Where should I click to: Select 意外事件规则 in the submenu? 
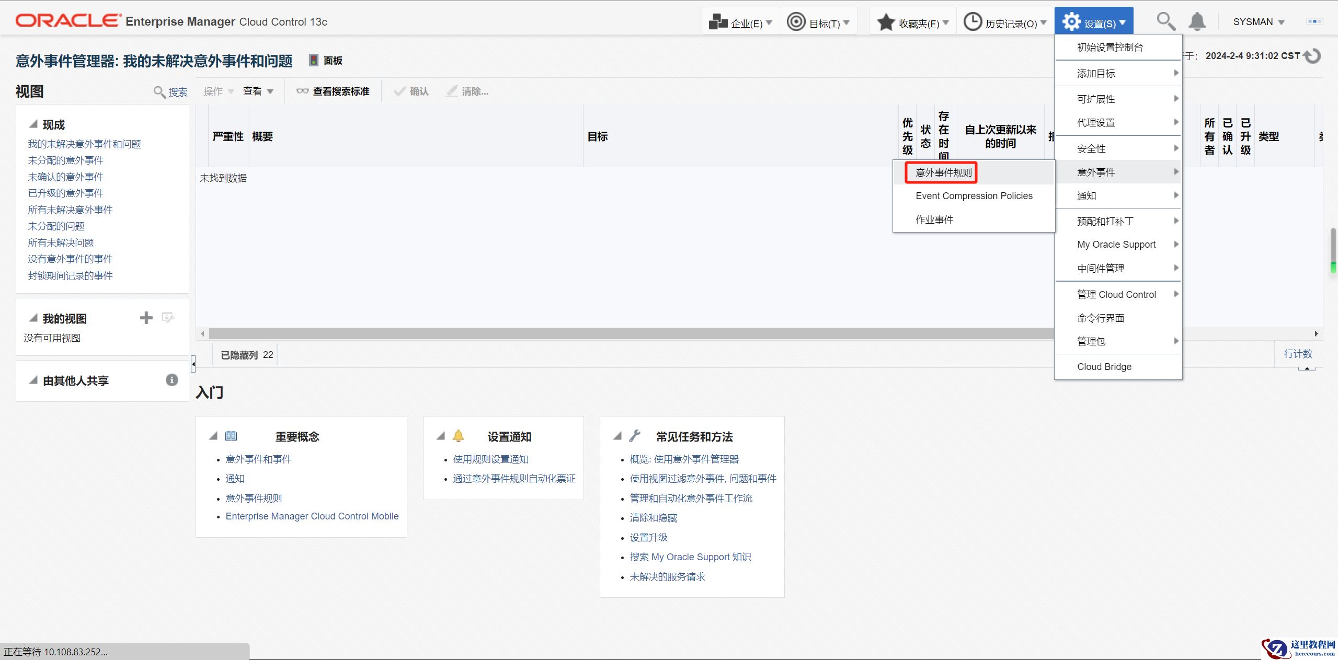(943, 172)
